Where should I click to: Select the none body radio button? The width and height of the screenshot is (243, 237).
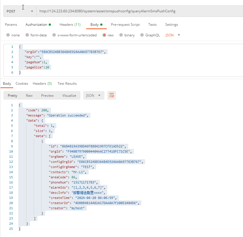pos(8,35)
